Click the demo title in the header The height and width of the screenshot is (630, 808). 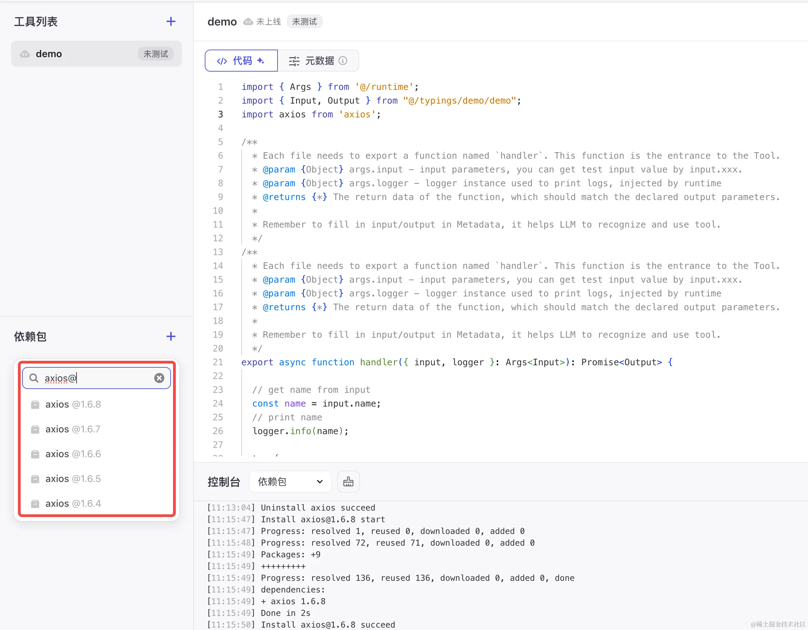tap(222, 22)
